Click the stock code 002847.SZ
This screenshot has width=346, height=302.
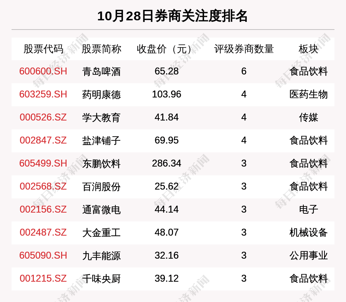[x=42, y=140]
